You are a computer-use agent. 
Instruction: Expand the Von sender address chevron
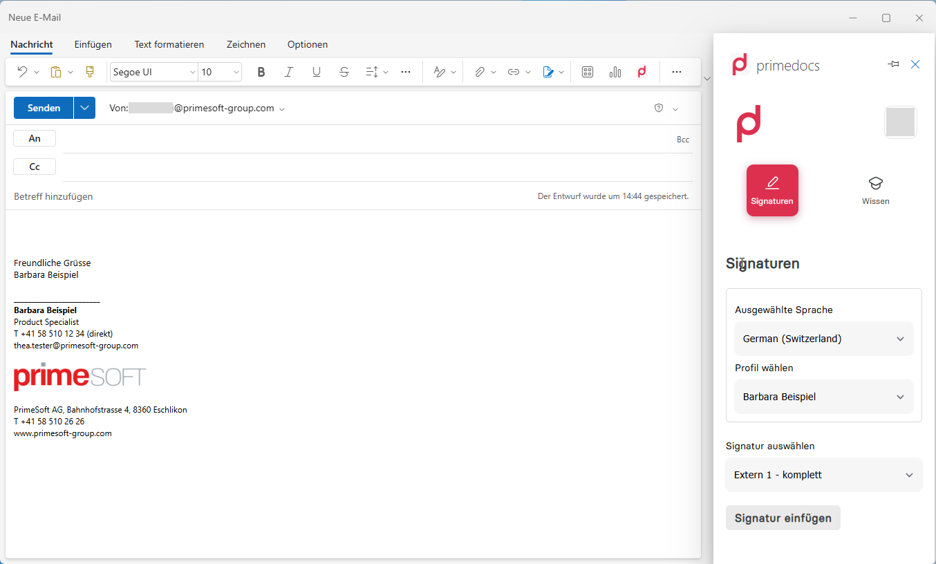point(282,109)
